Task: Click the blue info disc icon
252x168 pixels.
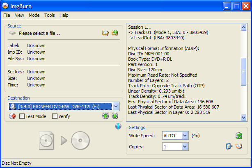Action: (x=118, y=126)
